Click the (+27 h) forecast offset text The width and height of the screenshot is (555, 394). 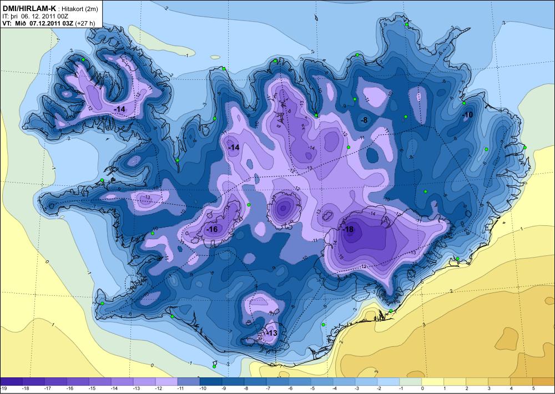[x=85, y=23]
